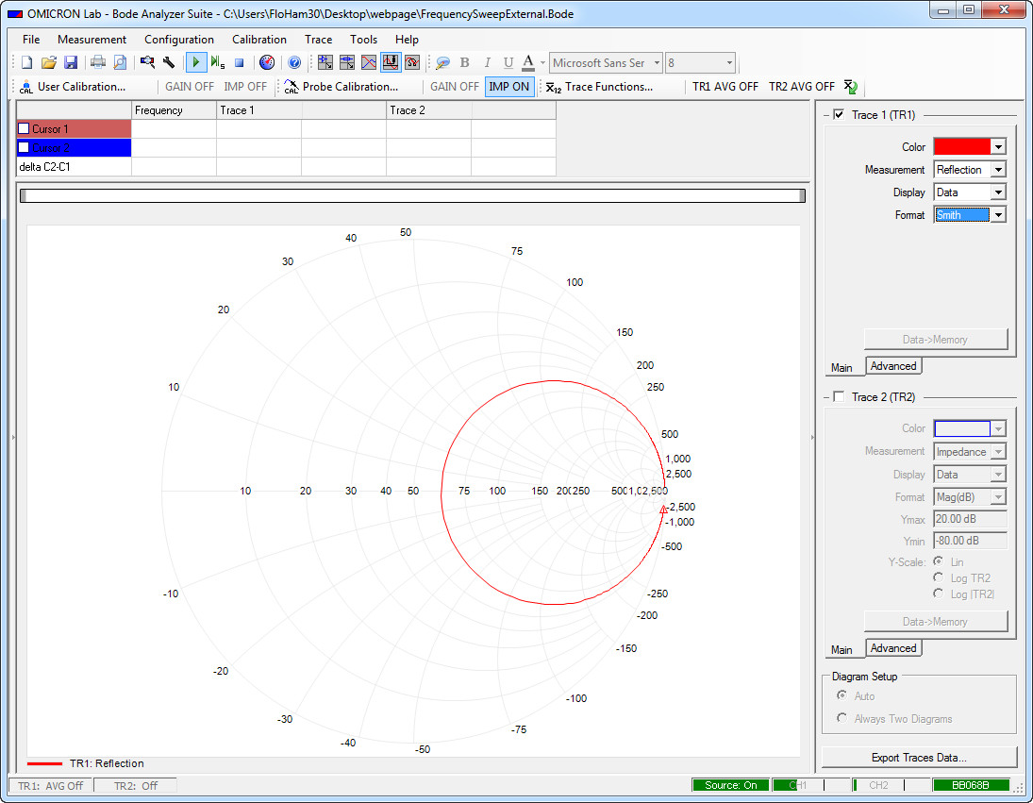Image resolution: width=1033 pixels, height=803 pixels.
Task: Open the Measurement menu
Action: pyautogui.click(x=92, y=40)
